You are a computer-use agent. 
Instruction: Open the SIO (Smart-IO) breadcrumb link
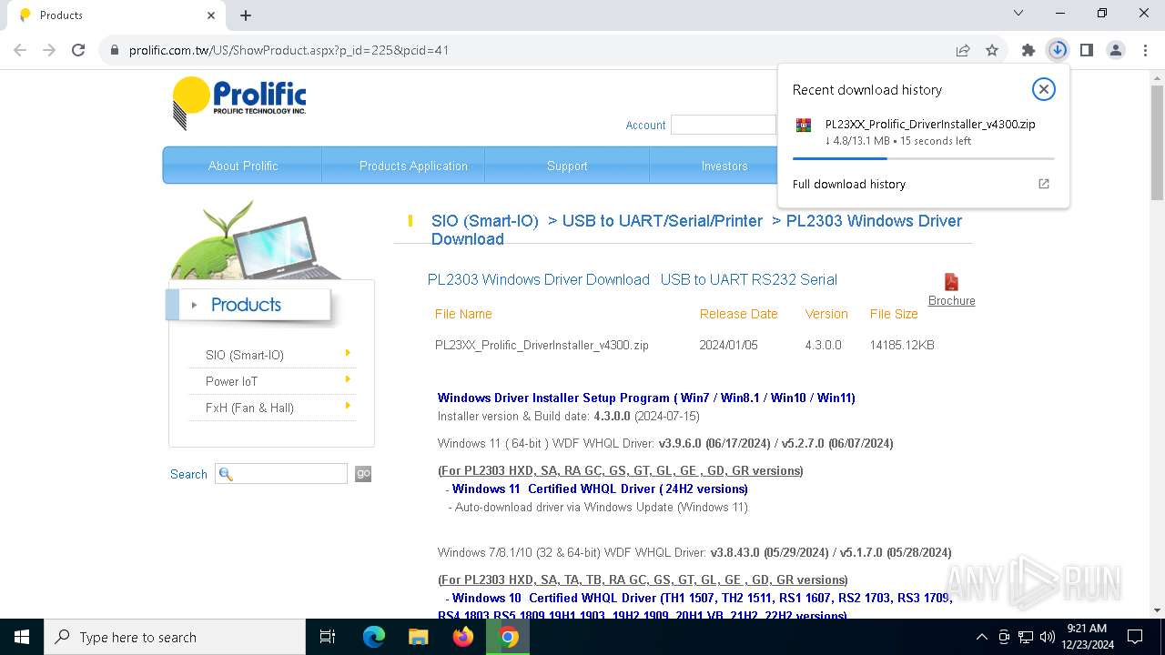[485, 221]
